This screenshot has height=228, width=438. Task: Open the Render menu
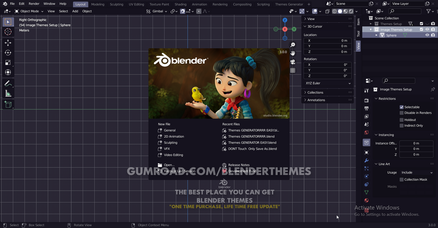(x=34, y=4)
